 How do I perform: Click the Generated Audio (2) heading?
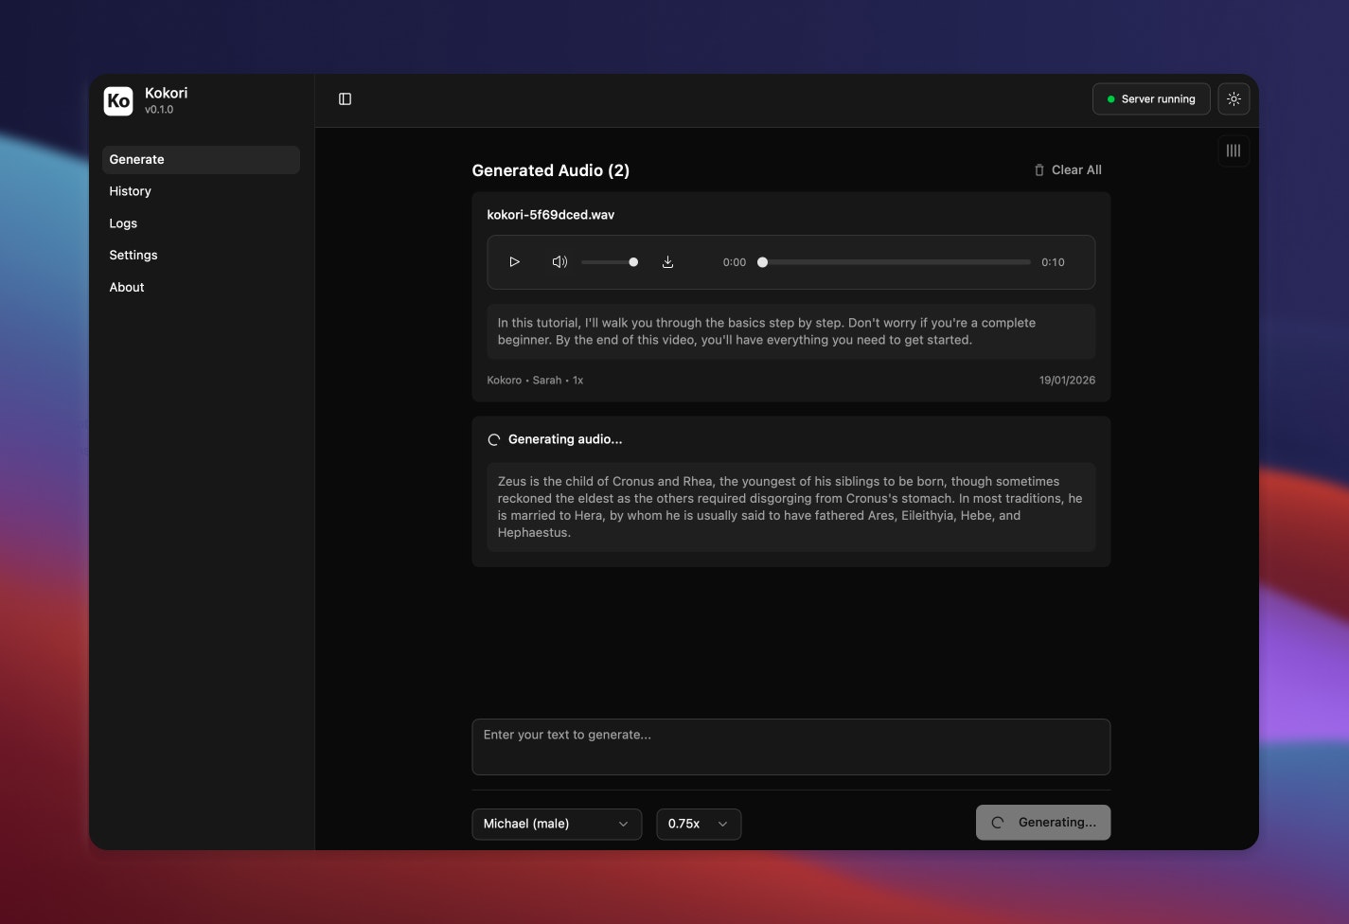pos(550,170)
